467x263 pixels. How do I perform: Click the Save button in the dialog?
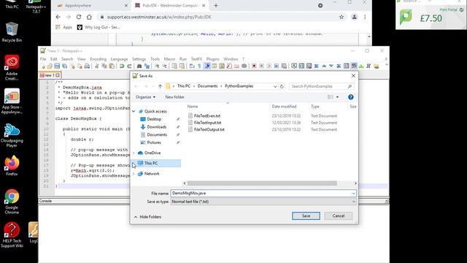(x=306, y=216)
